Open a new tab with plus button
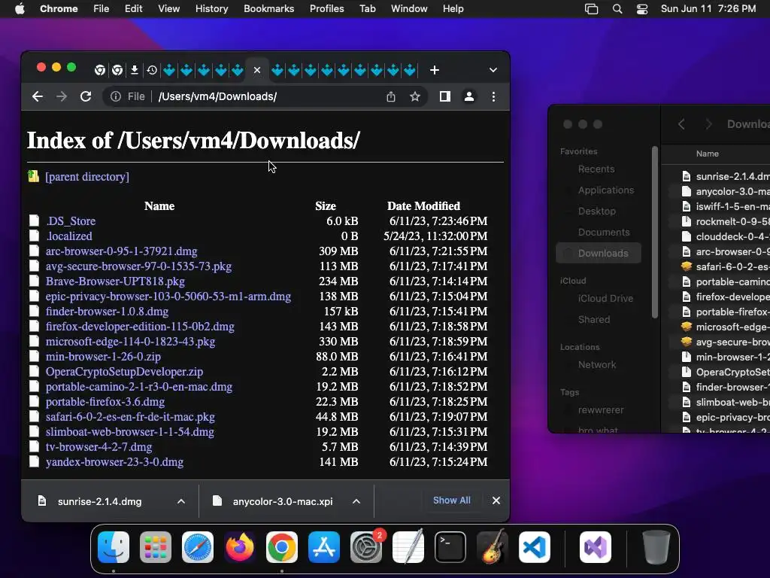 (x=434, y=70)
